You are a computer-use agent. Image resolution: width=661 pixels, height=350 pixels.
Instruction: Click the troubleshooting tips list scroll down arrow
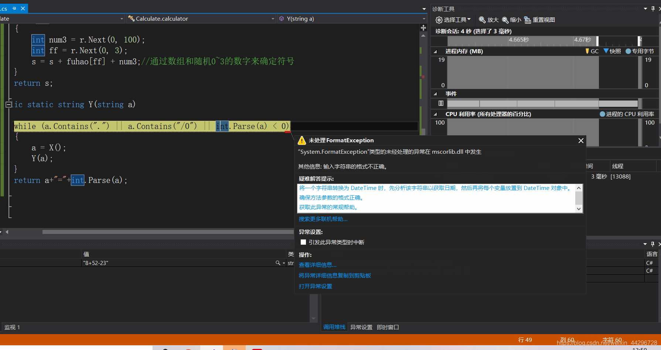click(x=579, y=209)
